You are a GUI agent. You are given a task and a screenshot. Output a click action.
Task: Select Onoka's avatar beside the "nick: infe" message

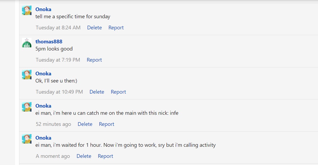(27, 107)
